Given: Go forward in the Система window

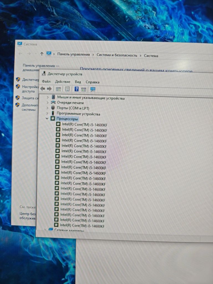Looking at the screenshot, I should click(x=29, y=54).
